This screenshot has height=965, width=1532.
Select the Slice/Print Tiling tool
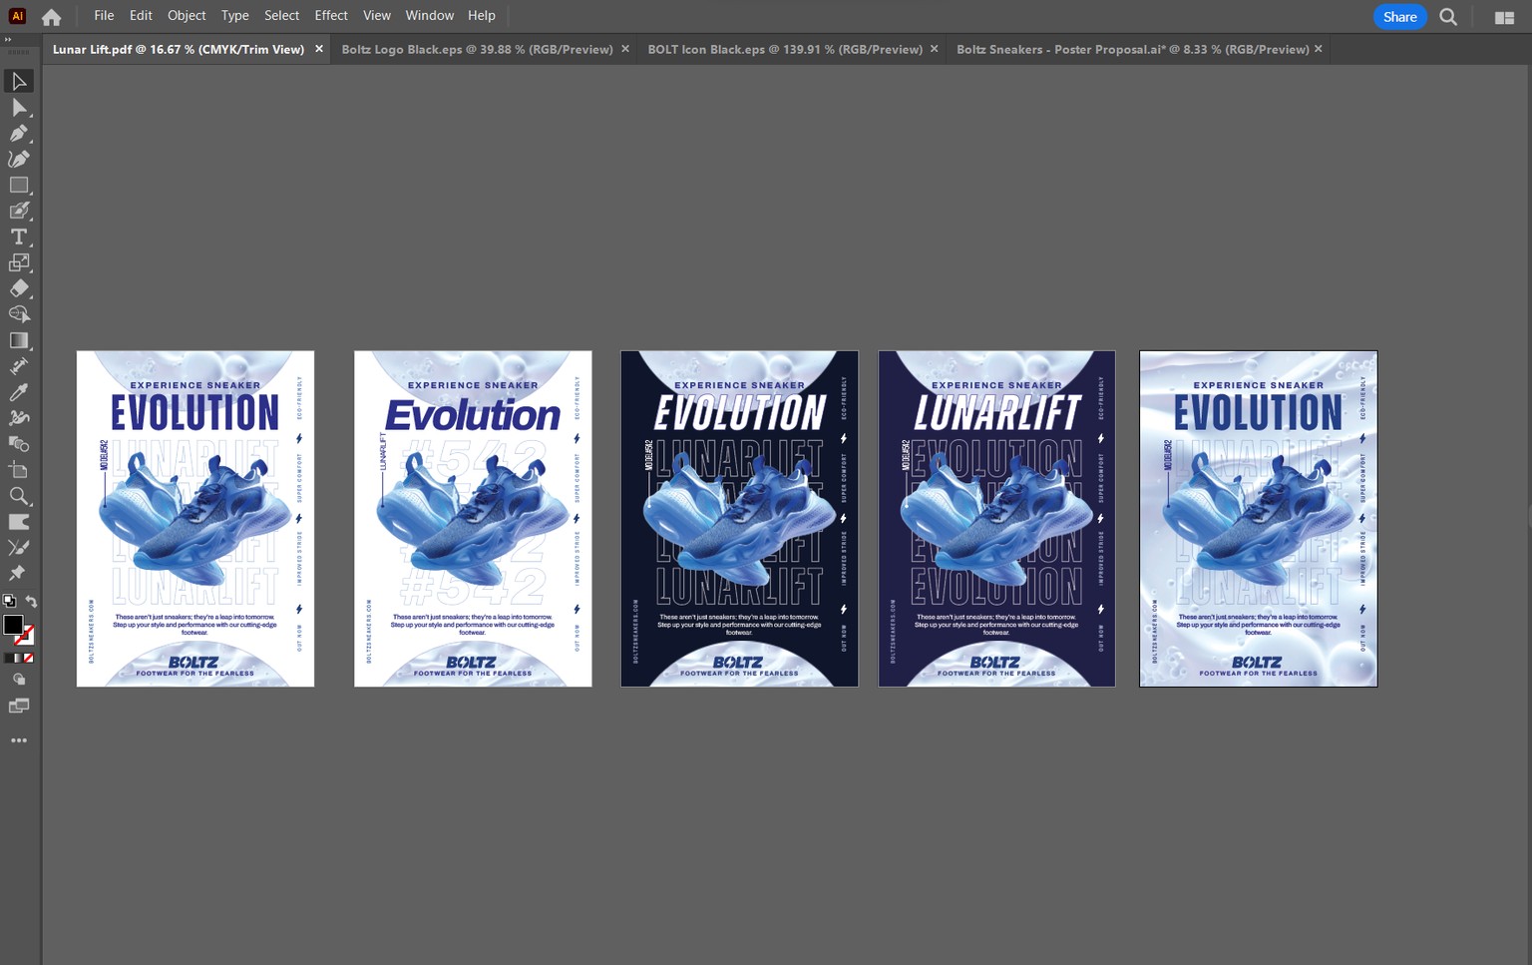(x=19, y=522)
